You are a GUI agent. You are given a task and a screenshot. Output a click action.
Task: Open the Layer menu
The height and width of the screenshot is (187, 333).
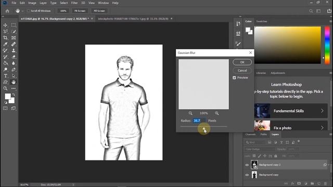point(43,3)
